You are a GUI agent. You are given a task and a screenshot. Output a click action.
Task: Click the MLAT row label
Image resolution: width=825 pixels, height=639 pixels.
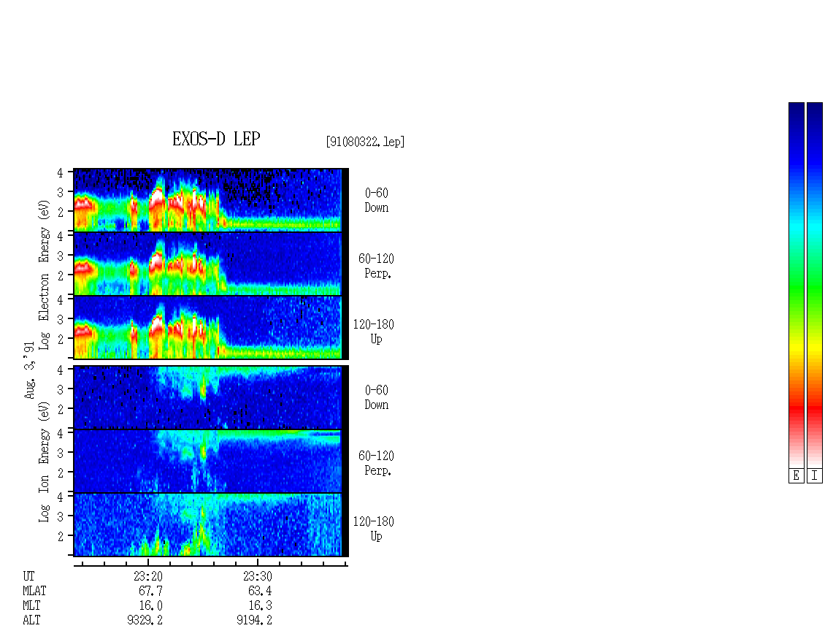pos(34,591)
